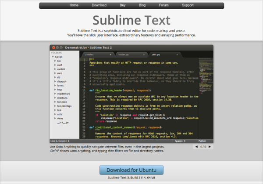Expand the conf folder arrow
Screen dimensions: 263x184
55,65
